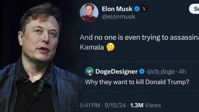Open the 1.3M Views count
The image size is (199, 112).
coord(145,105)
